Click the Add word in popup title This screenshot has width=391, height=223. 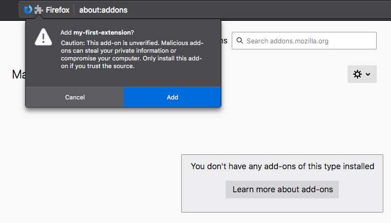[66, 32]
